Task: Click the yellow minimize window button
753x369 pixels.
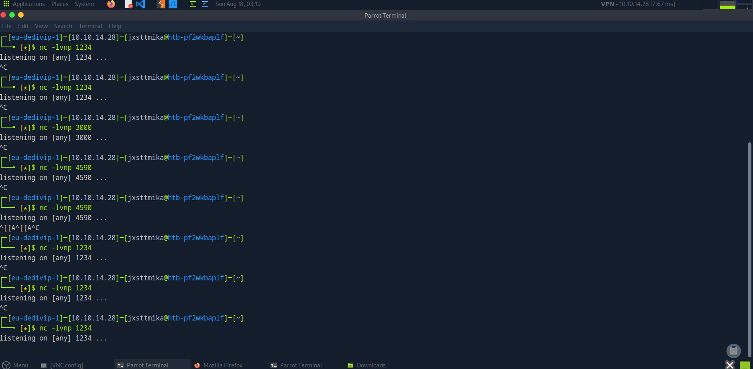Action: click(x=21, y=15)
